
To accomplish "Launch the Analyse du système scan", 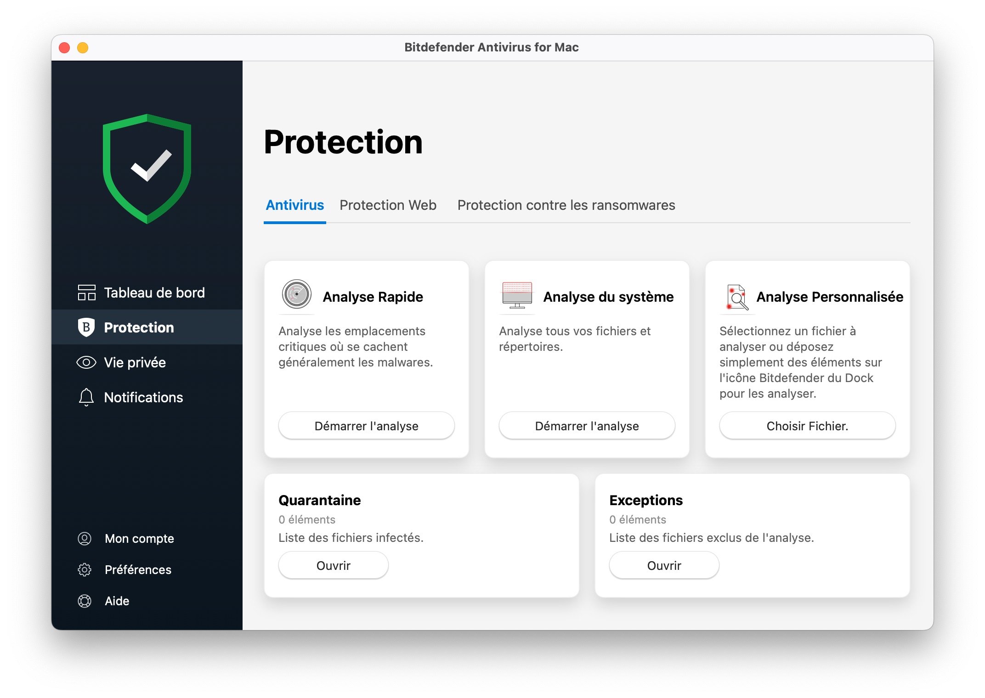I will coord(587,426).
